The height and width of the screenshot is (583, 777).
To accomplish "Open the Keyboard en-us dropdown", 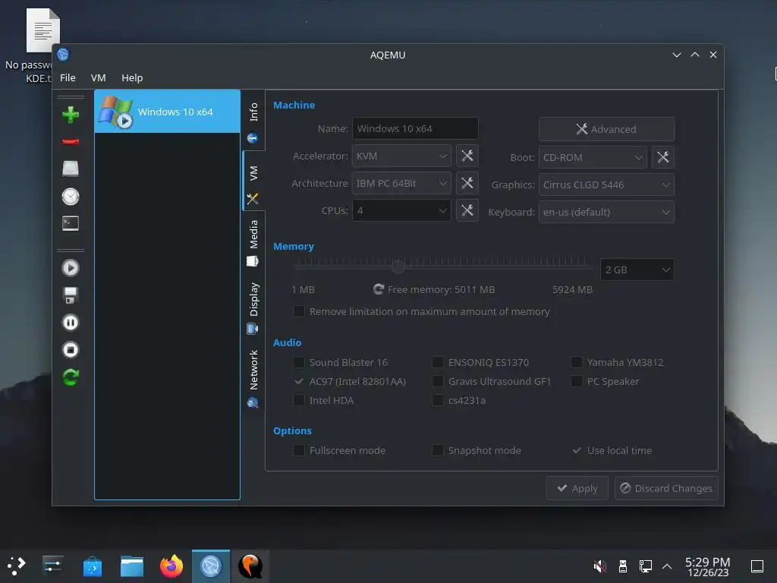I will coord(606,212).
